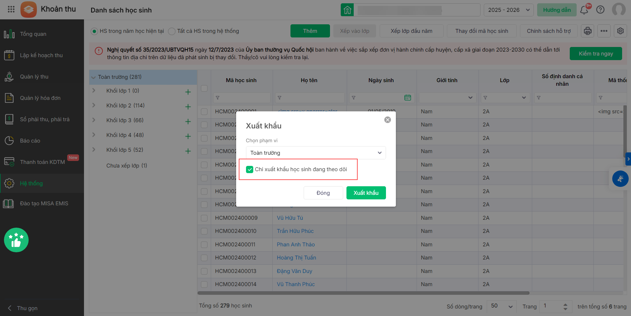Click the three-dots more options button

[604, 31]
